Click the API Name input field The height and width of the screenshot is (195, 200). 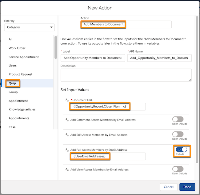[x=159, y=58]
